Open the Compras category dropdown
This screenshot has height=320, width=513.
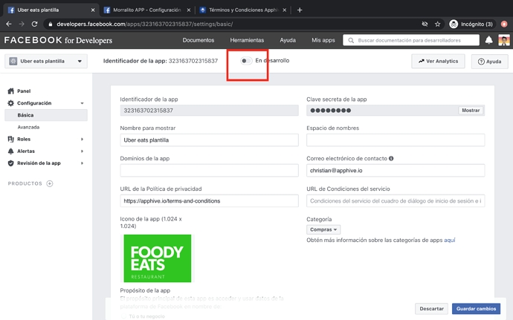323,229
